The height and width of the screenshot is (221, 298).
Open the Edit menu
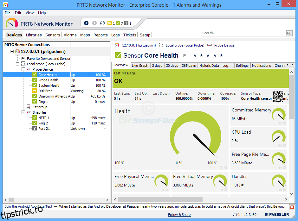(x=18, y=13)
